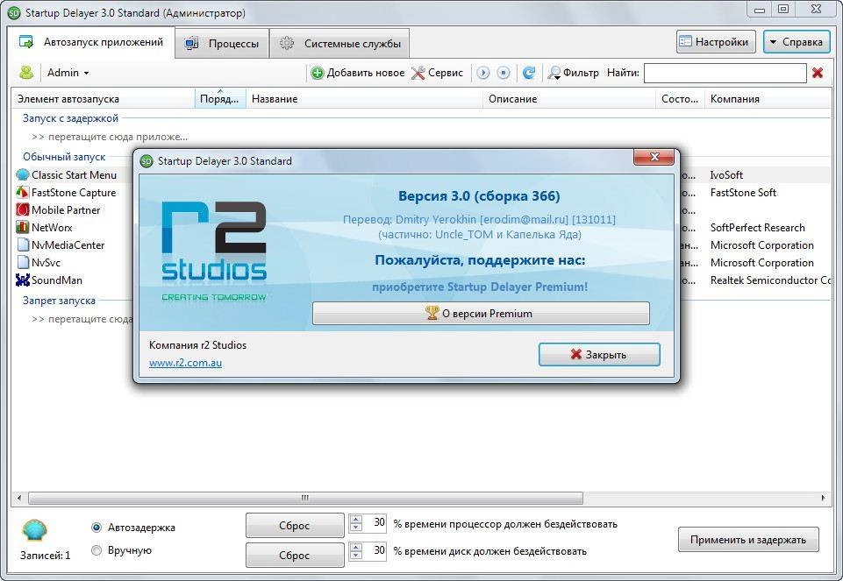
Task: Click the Найти search field
Action: click(x=725, y=73)
